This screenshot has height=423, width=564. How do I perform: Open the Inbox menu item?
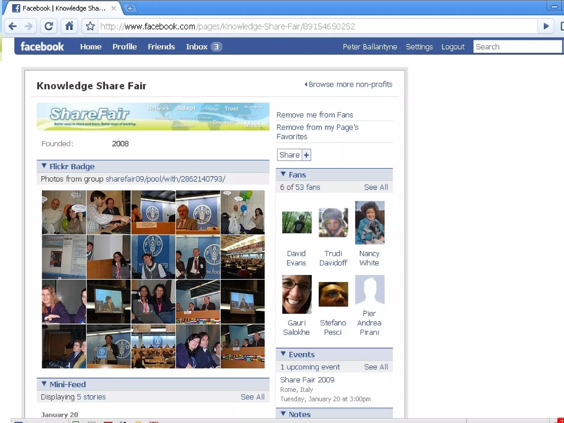click(x=197, y=47)
